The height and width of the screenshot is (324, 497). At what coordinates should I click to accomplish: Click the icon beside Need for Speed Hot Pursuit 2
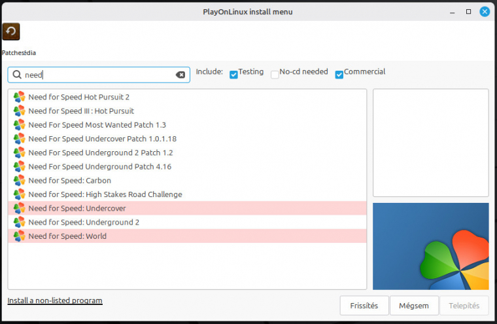click(x=19, y=97)
